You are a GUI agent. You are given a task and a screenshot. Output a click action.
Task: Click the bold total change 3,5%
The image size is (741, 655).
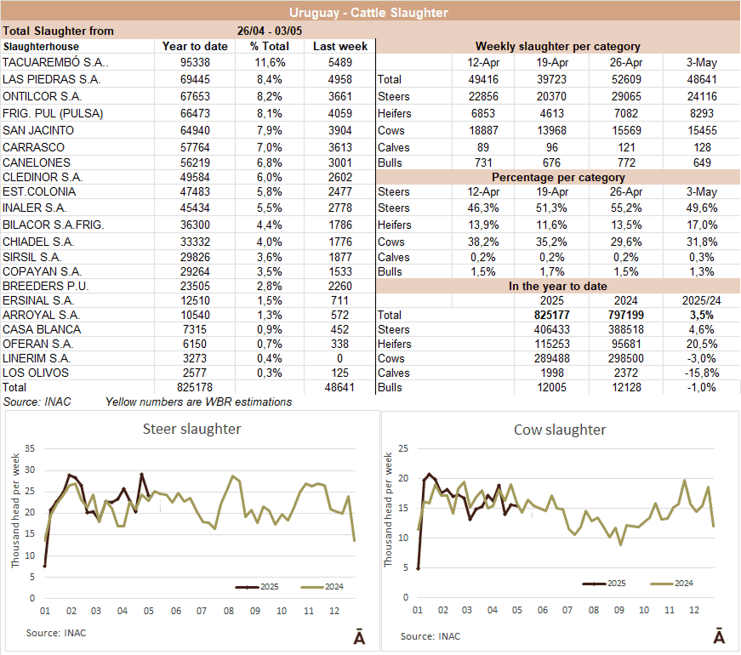pos(701,316)
